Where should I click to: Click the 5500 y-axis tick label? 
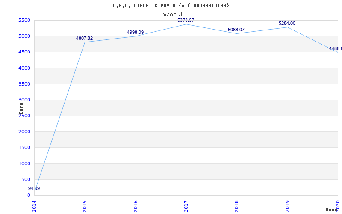click(x=24, y=20)
